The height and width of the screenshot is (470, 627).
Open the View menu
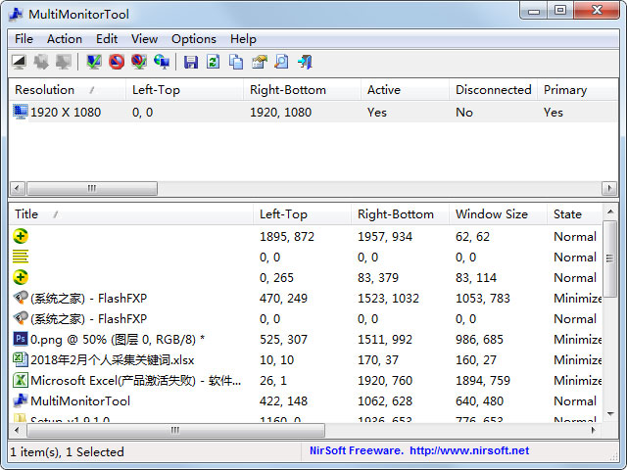[144, 39]
